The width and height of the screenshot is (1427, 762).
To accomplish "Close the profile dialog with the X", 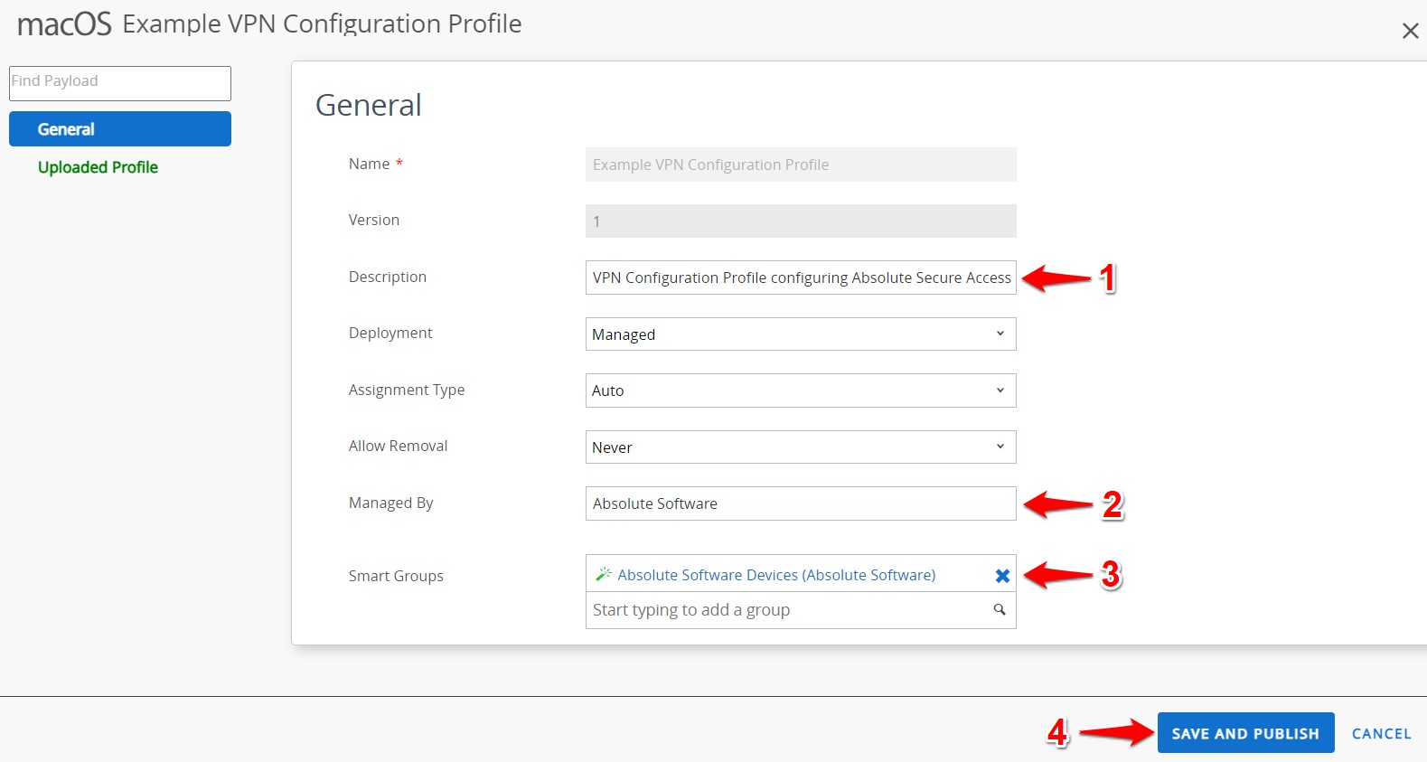I will (x=1410, y=31).
